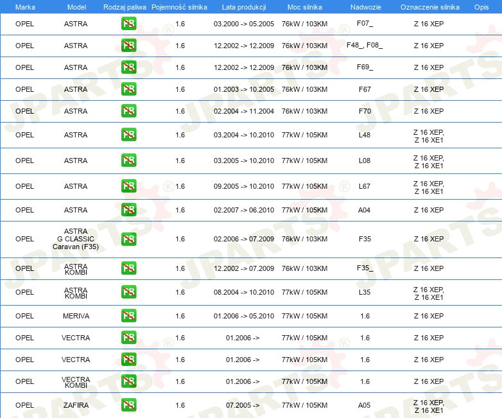Click the fuel icon in the Zafira row
The width and height of the screenshot is (502, 418).
pyautogui.click(x=128, y=405)
